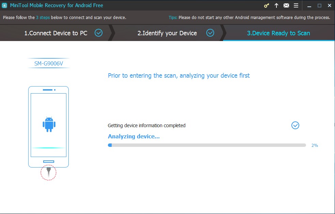Minimize the MiniTool window
Image resolution: width=335 pixels, height=214 pixels.
coord(309,6)
